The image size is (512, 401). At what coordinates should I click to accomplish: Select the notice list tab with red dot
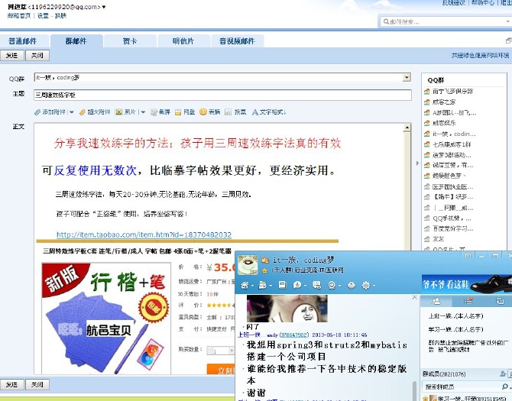tap(468, 301)
